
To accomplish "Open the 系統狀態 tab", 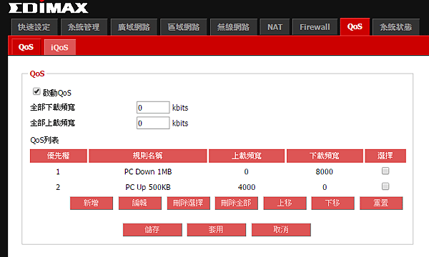I will 396,27.
